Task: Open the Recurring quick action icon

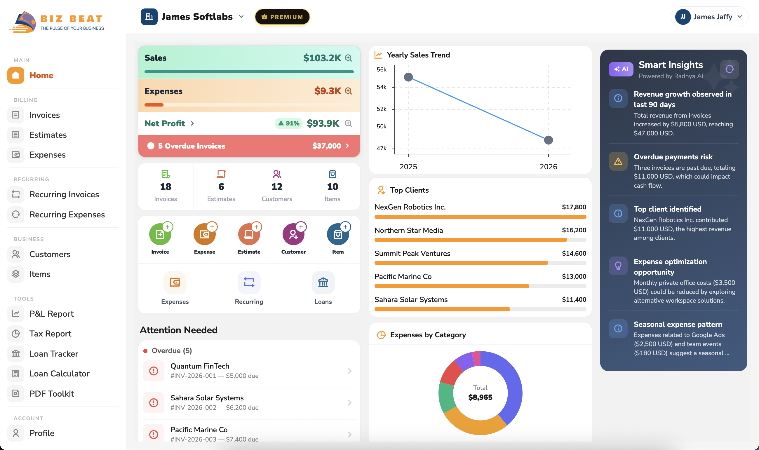Action: 249,282
